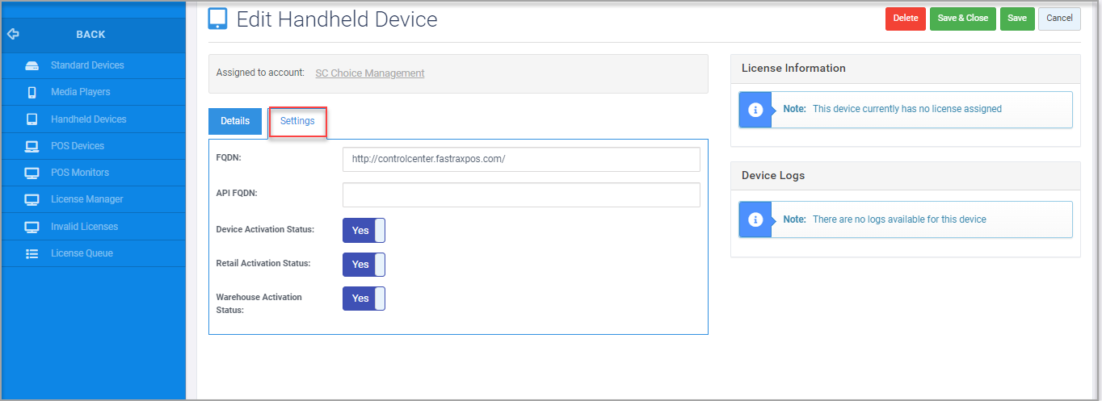Image resolution: width=1102 pixels, height=401 pixels.
Task: Toggle Warehouse Activation Status switch
Action: tap(364, 299)
